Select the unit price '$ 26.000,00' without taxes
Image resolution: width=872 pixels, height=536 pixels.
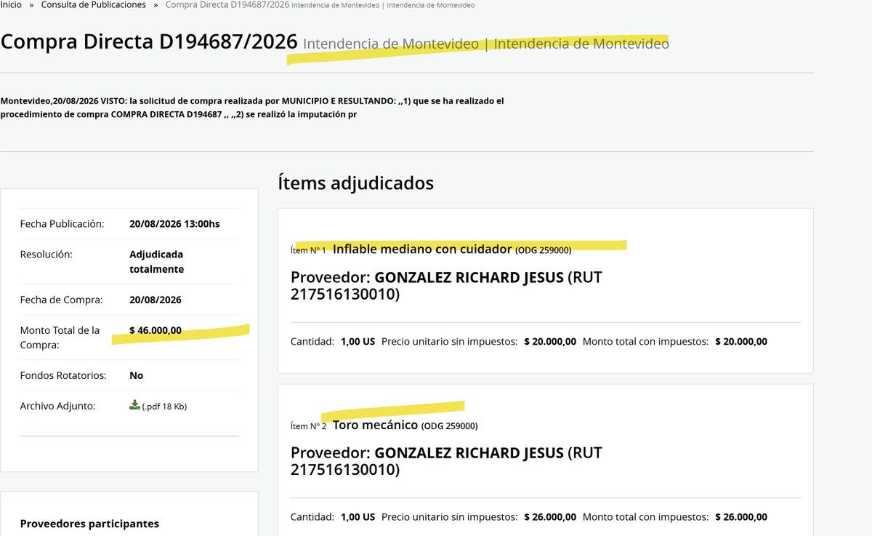pos(550,517)
